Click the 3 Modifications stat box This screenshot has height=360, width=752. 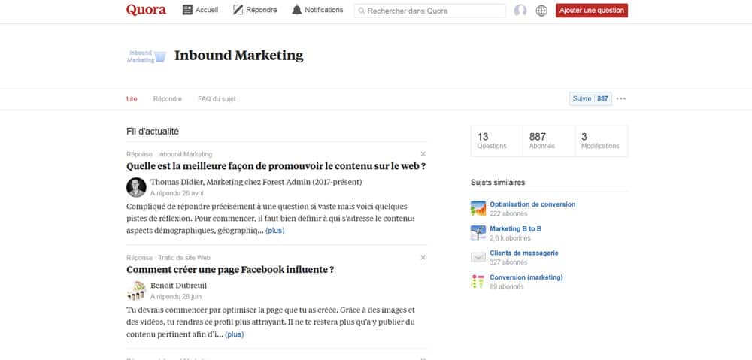pos(602,141)
